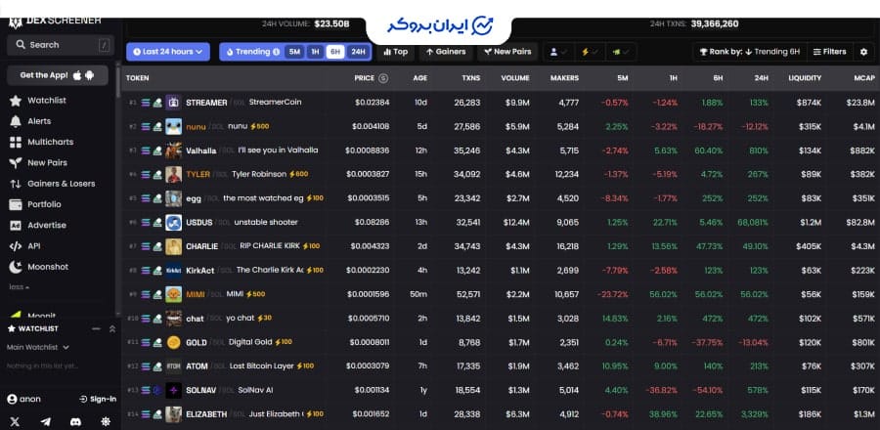Toggle the profile filter checkmark button
The image size is (880, 430).
[559, 52]
